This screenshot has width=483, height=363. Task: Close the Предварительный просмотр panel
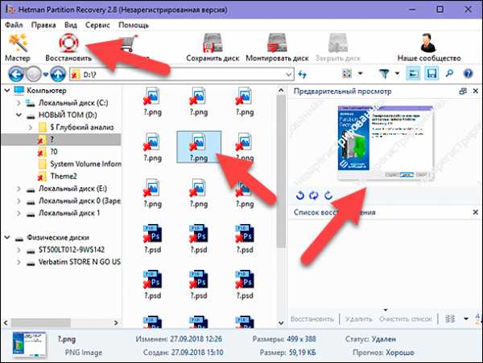(475, 91)
